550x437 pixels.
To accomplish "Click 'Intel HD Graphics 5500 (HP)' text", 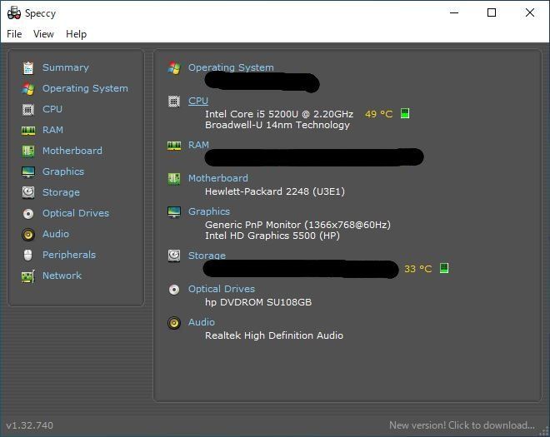I will pyautogui.click(x=272, y=236).
